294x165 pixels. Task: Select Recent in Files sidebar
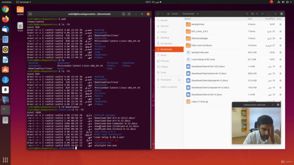[x=169, y=20]
